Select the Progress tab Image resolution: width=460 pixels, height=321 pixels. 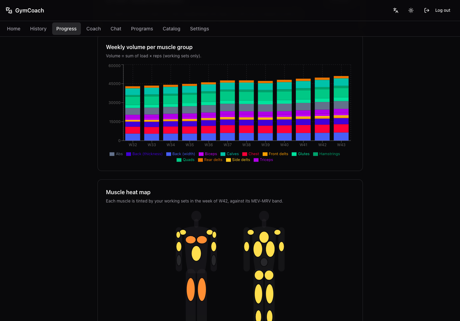(66, 29)
